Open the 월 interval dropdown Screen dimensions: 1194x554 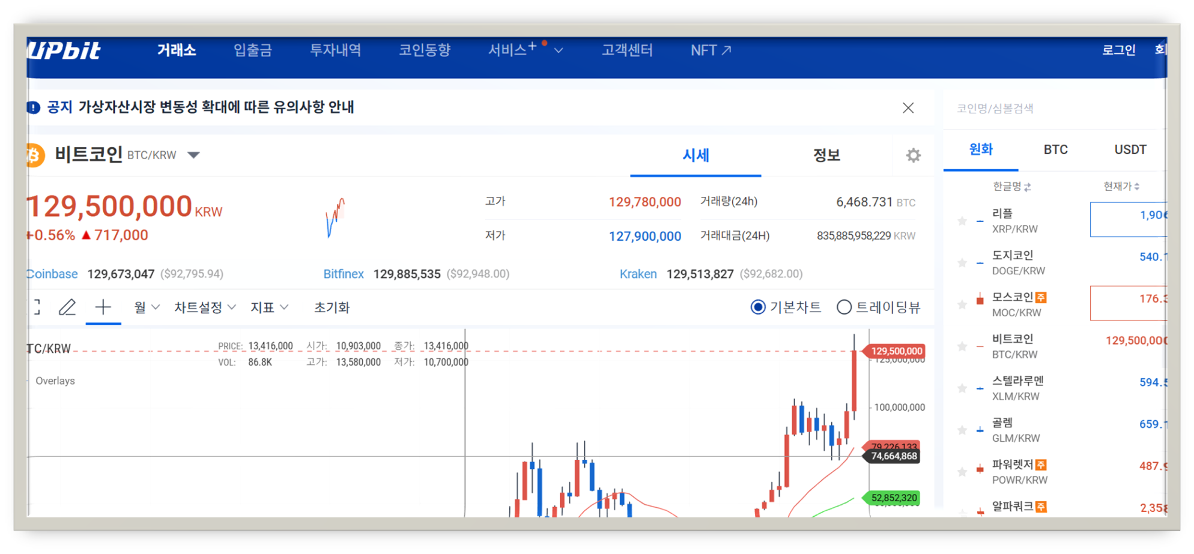click(x=147, y=307)
